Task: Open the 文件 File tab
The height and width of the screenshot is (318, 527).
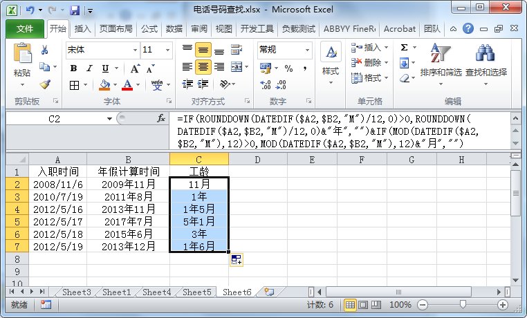Action: (x=25, y=29)
